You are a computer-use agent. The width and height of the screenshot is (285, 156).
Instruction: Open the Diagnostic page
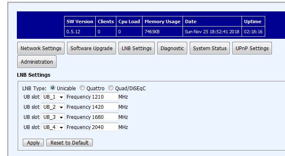[x=172, y=48]
